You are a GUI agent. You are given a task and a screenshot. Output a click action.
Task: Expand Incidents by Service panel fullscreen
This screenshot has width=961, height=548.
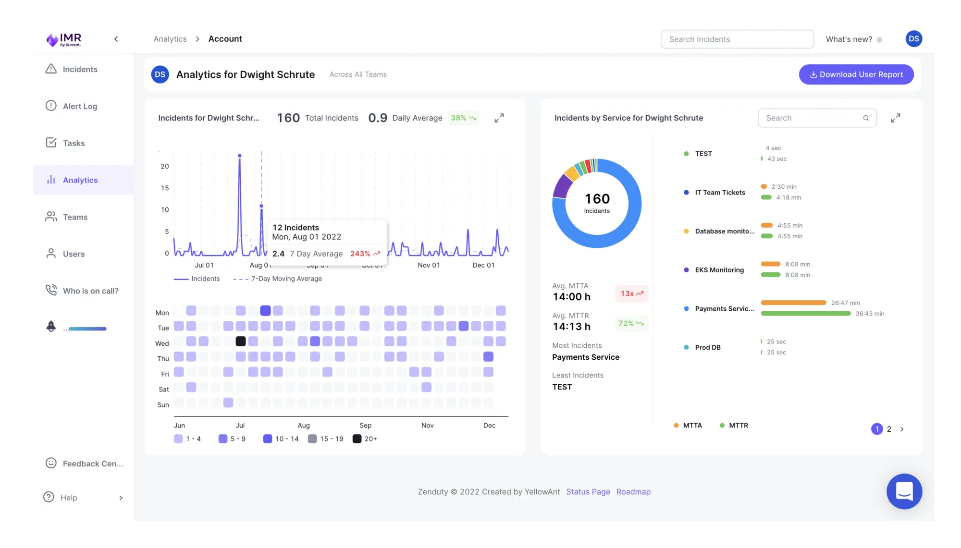[x=895, y=118]
